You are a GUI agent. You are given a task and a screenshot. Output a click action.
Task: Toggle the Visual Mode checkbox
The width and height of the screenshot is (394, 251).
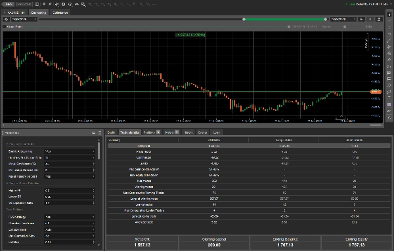5,27
